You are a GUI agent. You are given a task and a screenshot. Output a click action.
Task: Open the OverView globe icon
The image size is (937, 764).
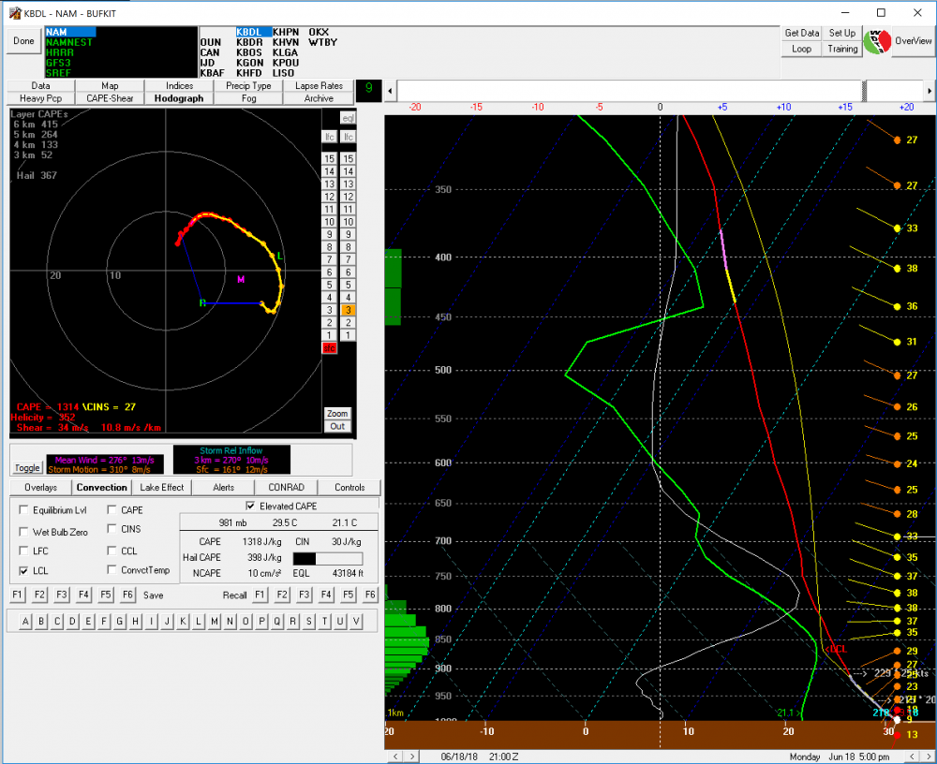[877, 41]
